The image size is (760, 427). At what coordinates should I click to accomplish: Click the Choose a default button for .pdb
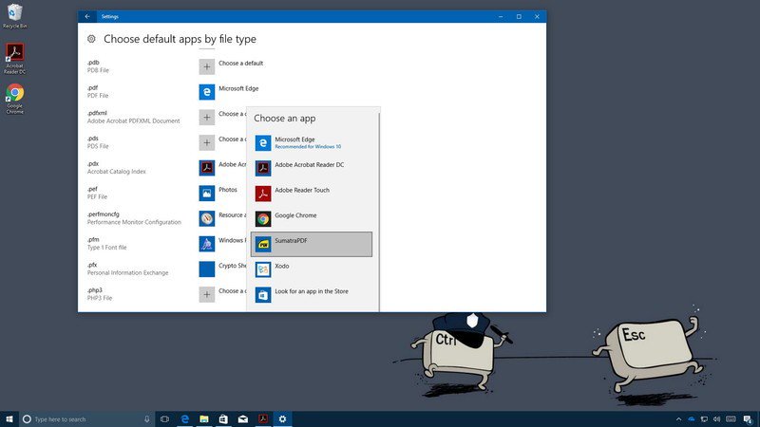232,66
